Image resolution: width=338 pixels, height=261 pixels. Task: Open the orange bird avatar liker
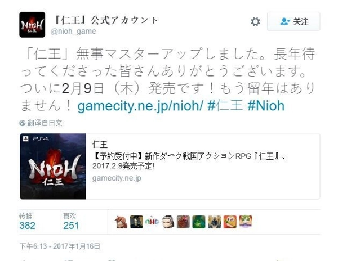point(230,222)
